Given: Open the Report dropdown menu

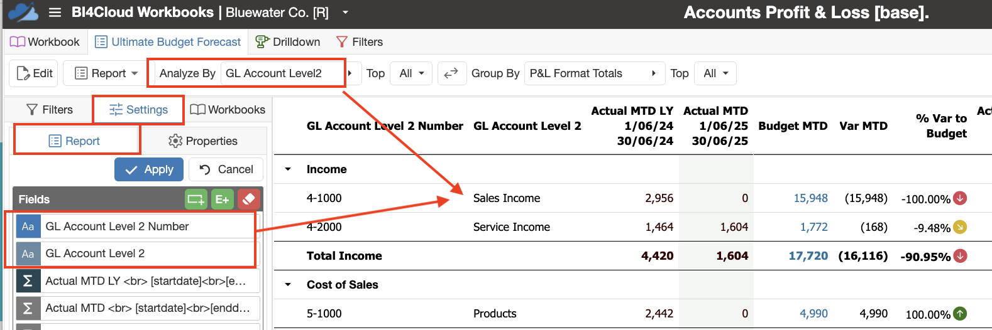Looking at the screenshot, I should [106, 73].
